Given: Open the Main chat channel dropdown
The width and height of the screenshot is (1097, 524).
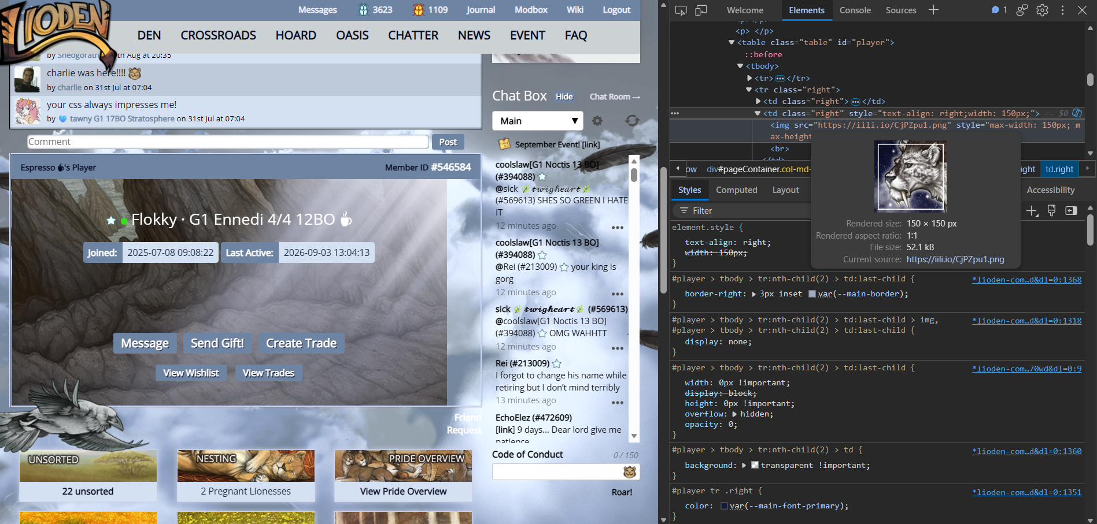Looking at the screenshot, I should 537,121.
